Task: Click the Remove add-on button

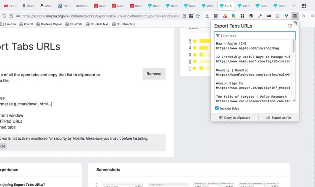Action: 154,74
